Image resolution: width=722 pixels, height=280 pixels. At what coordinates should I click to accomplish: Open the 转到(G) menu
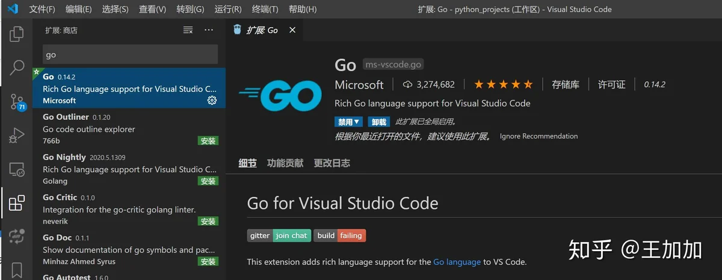[x=190, y=9]
